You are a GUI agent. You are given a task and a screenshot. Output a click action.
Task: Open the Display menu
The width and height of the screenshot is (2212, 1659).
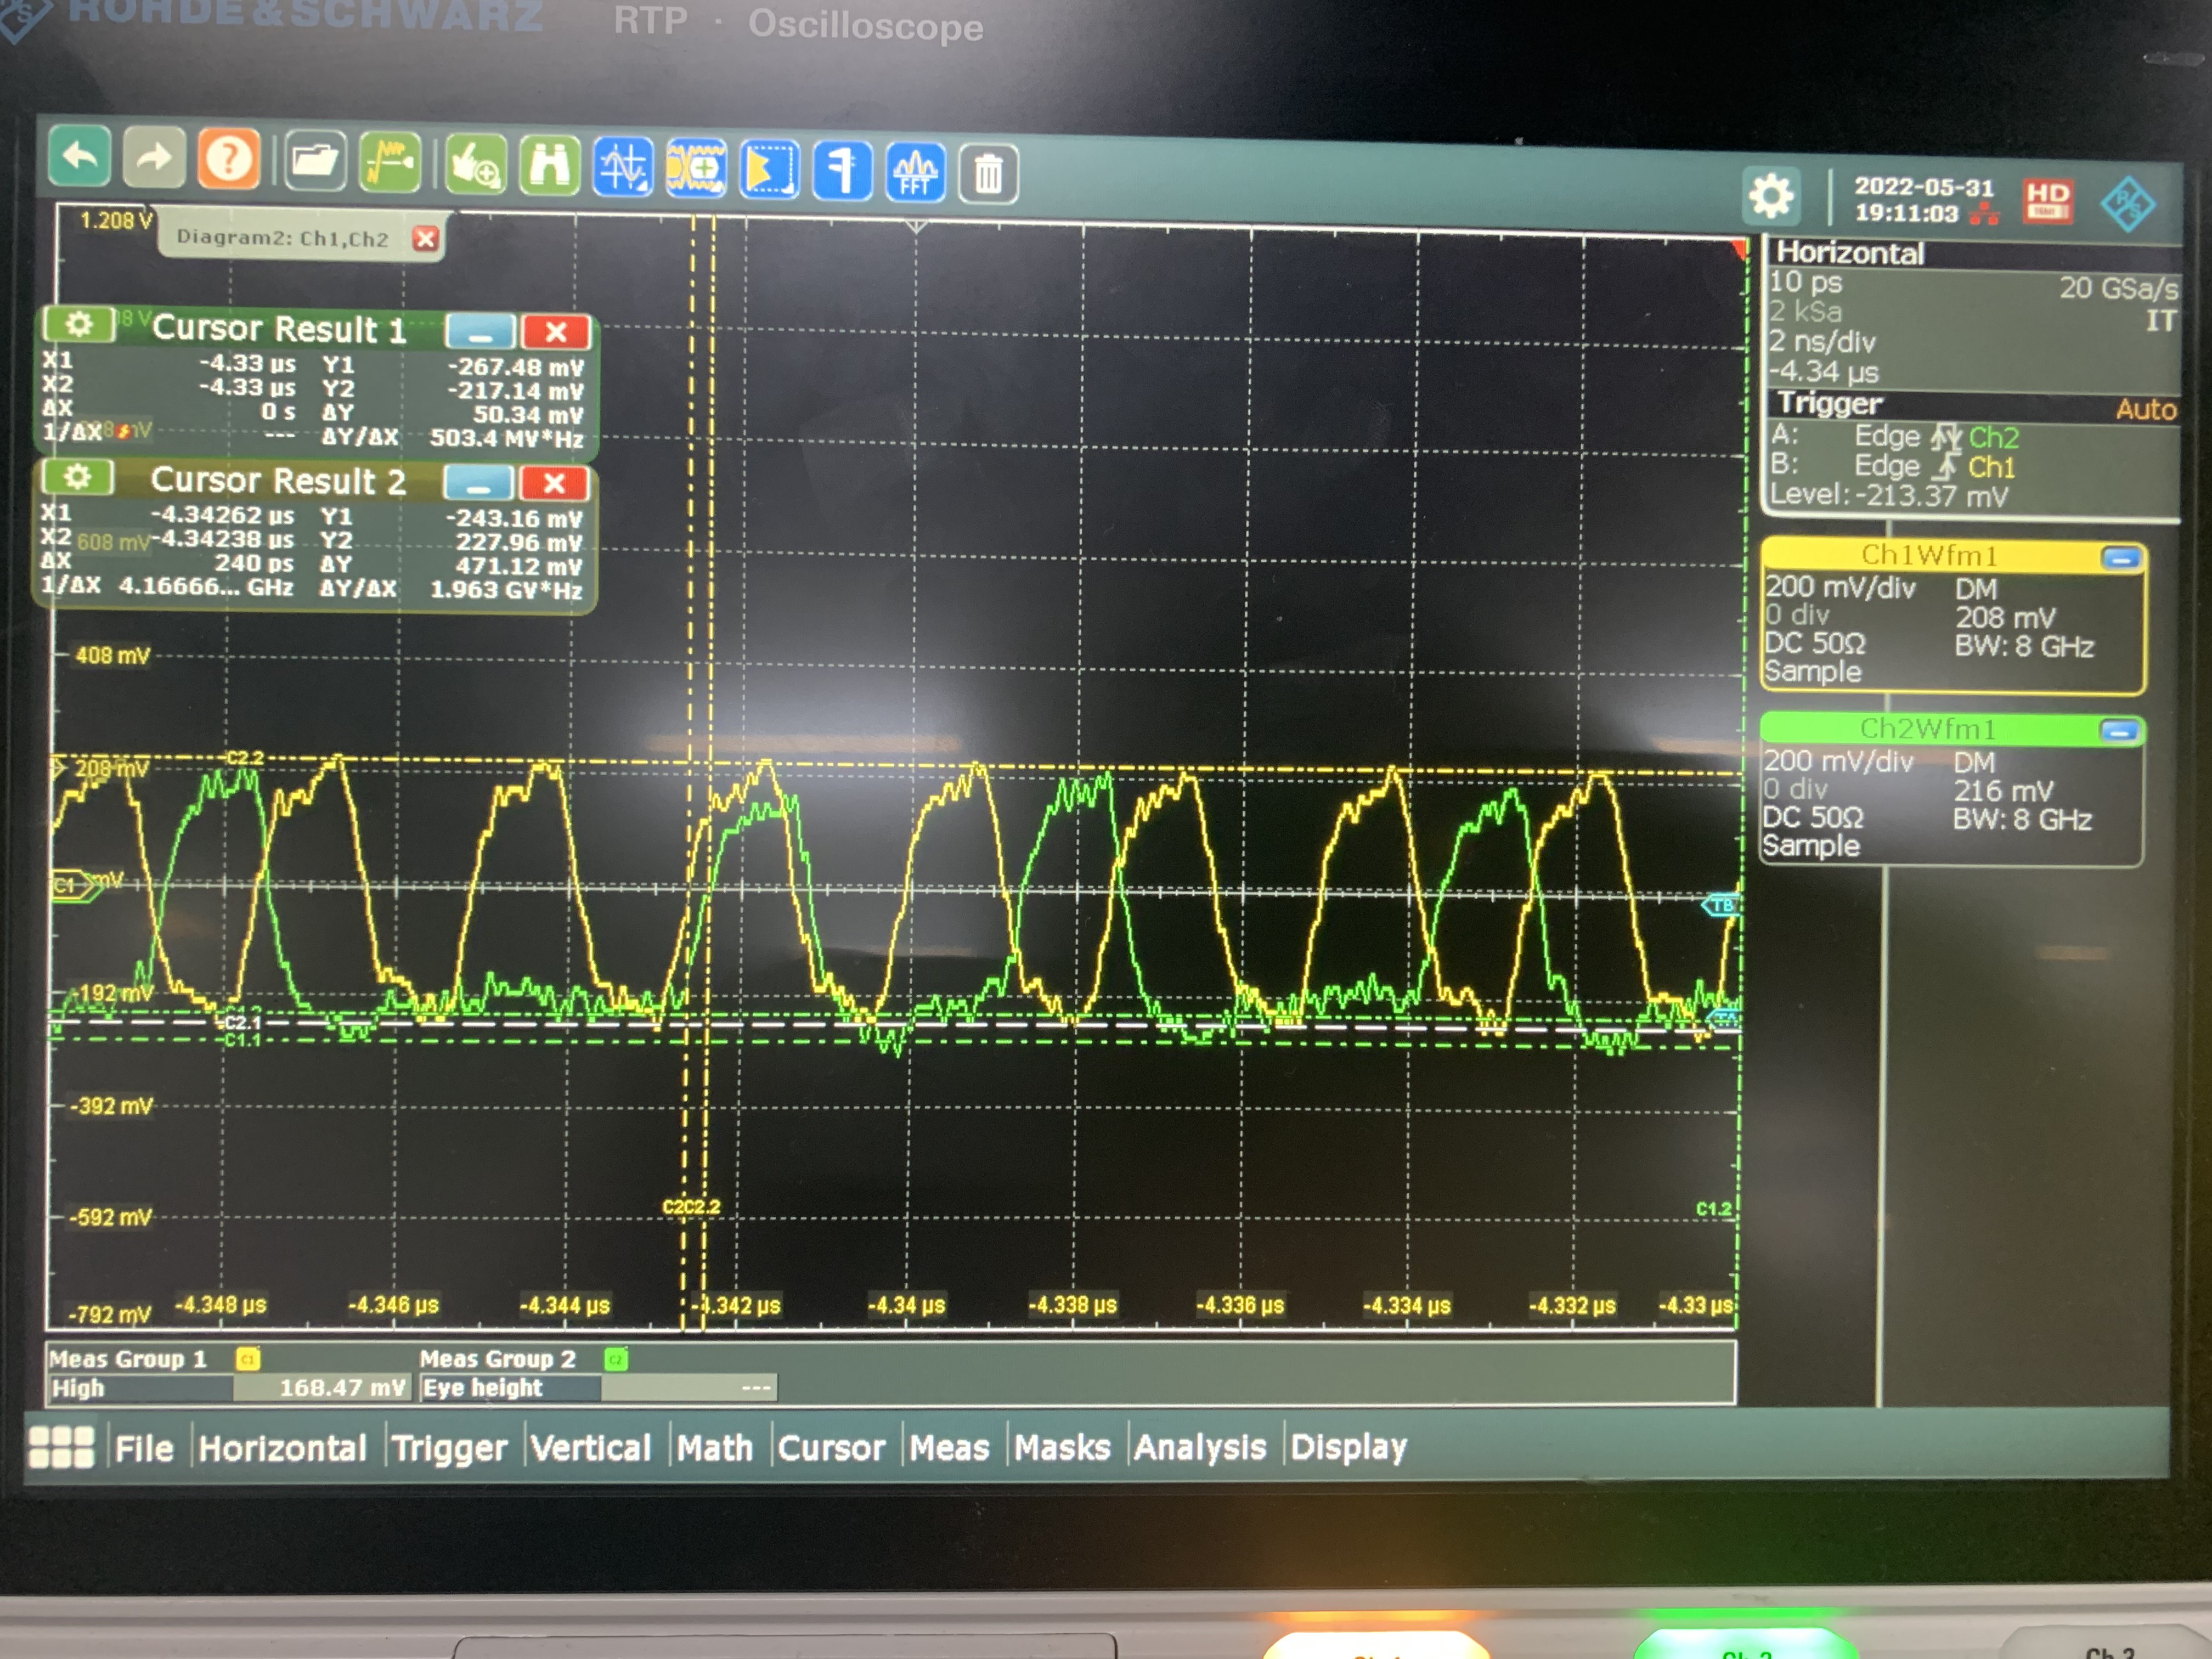tap(1348, 1446)
